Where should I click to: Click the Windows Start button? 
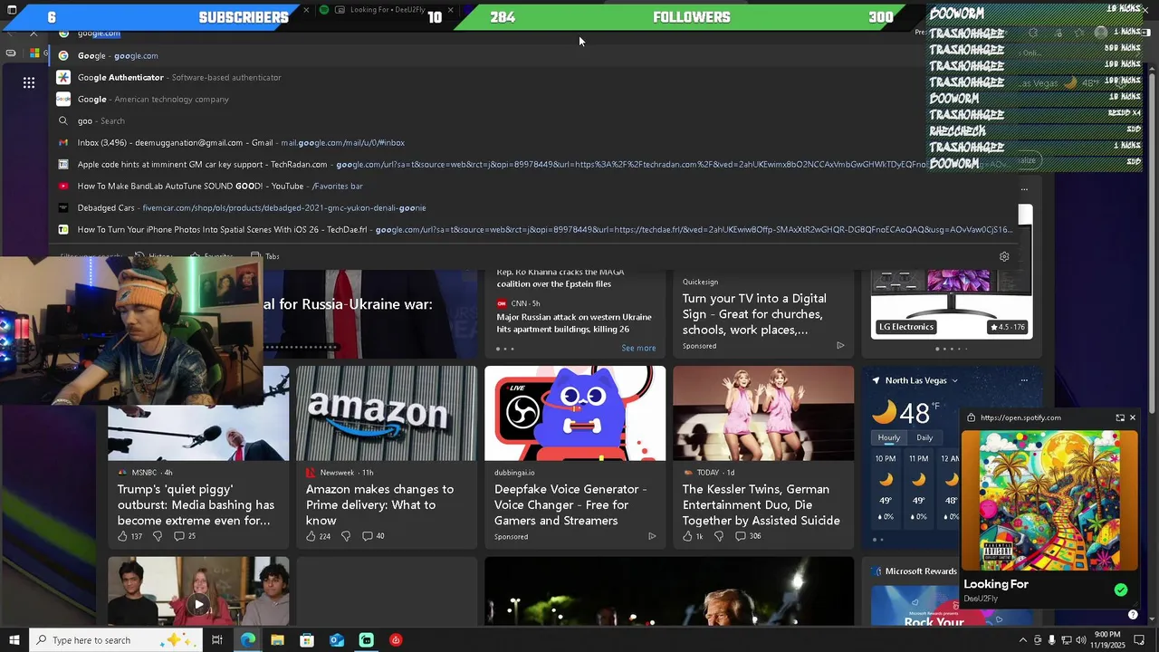(13, 640)
